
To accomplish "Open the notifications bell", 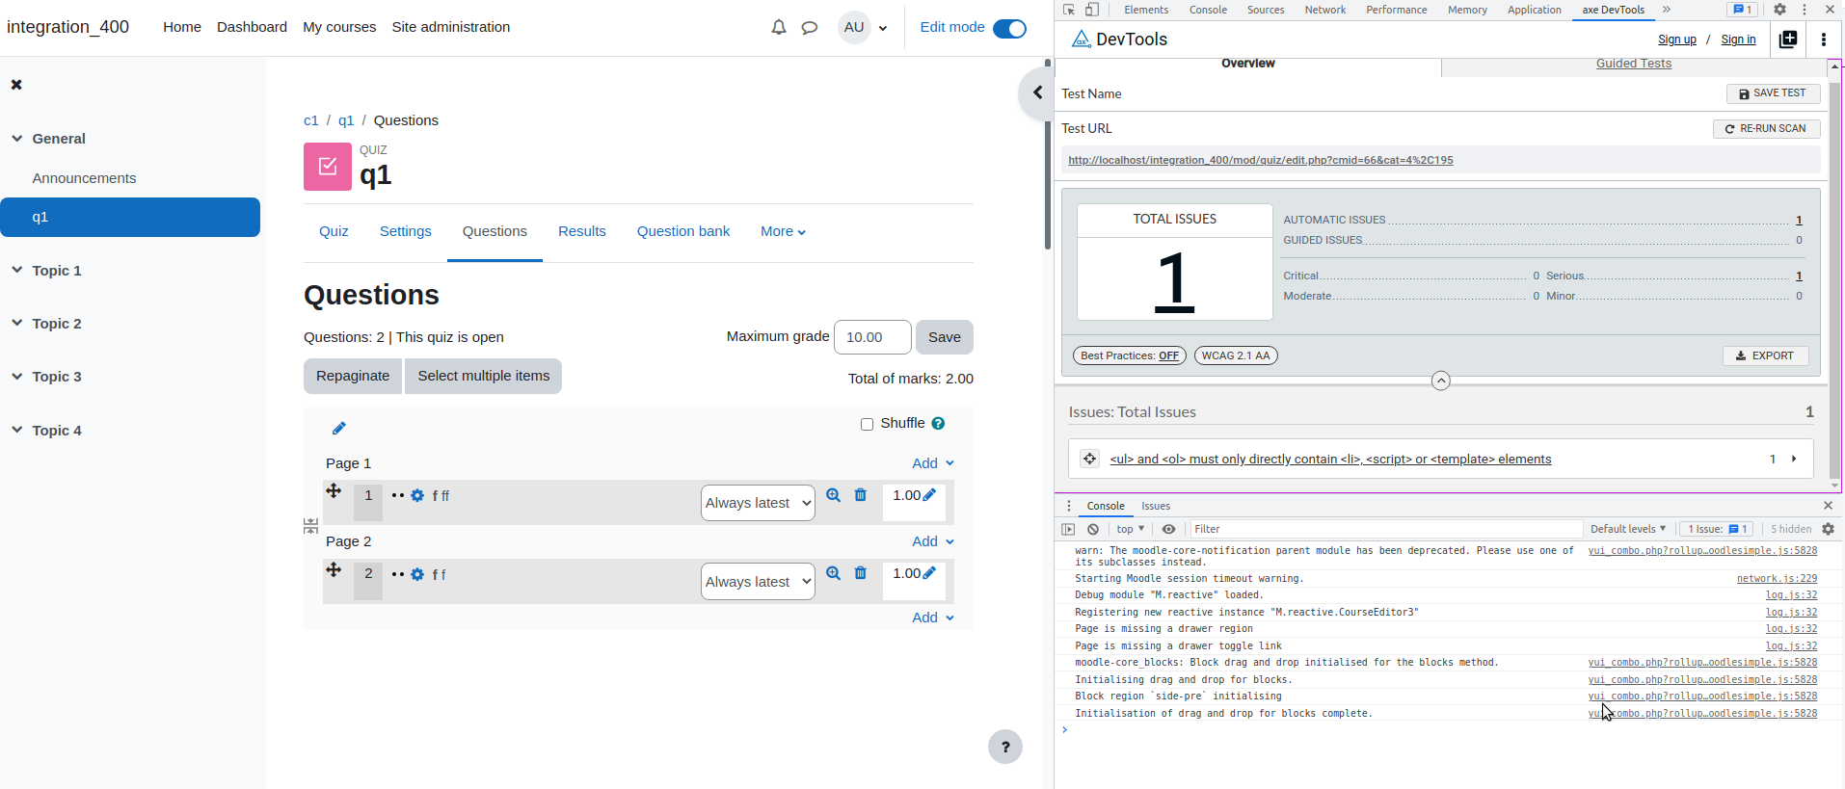I will [779, 27].
